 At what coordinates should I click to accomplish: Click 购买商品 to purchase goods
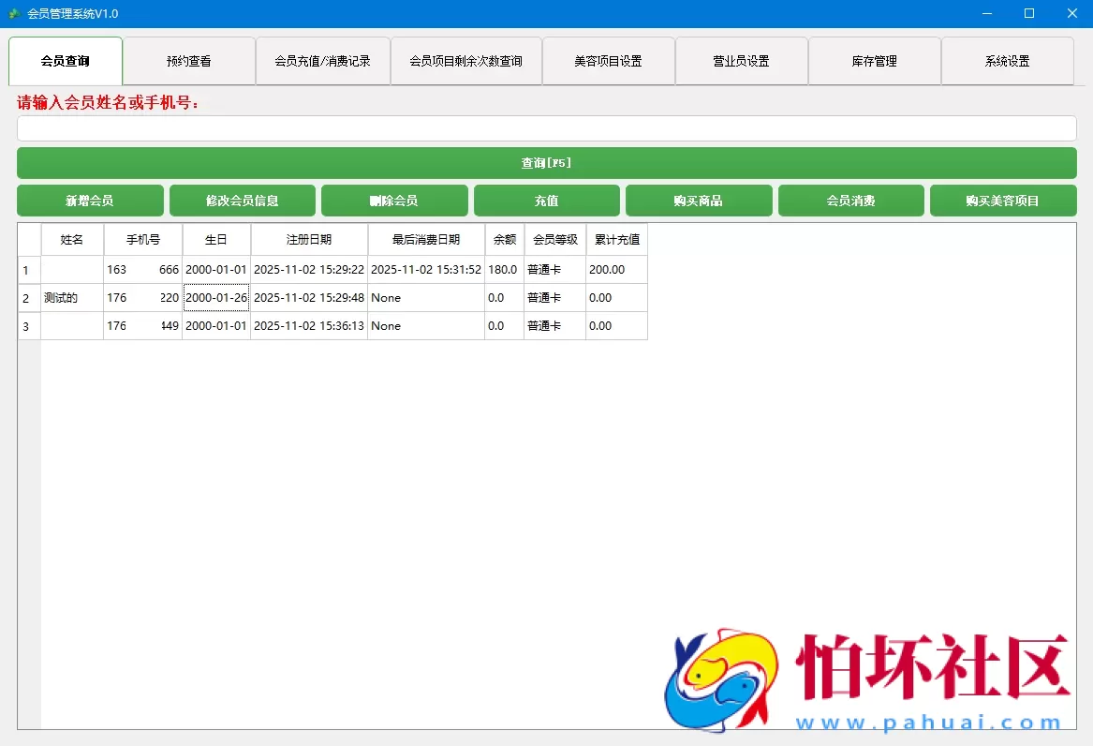pos(699,200)
